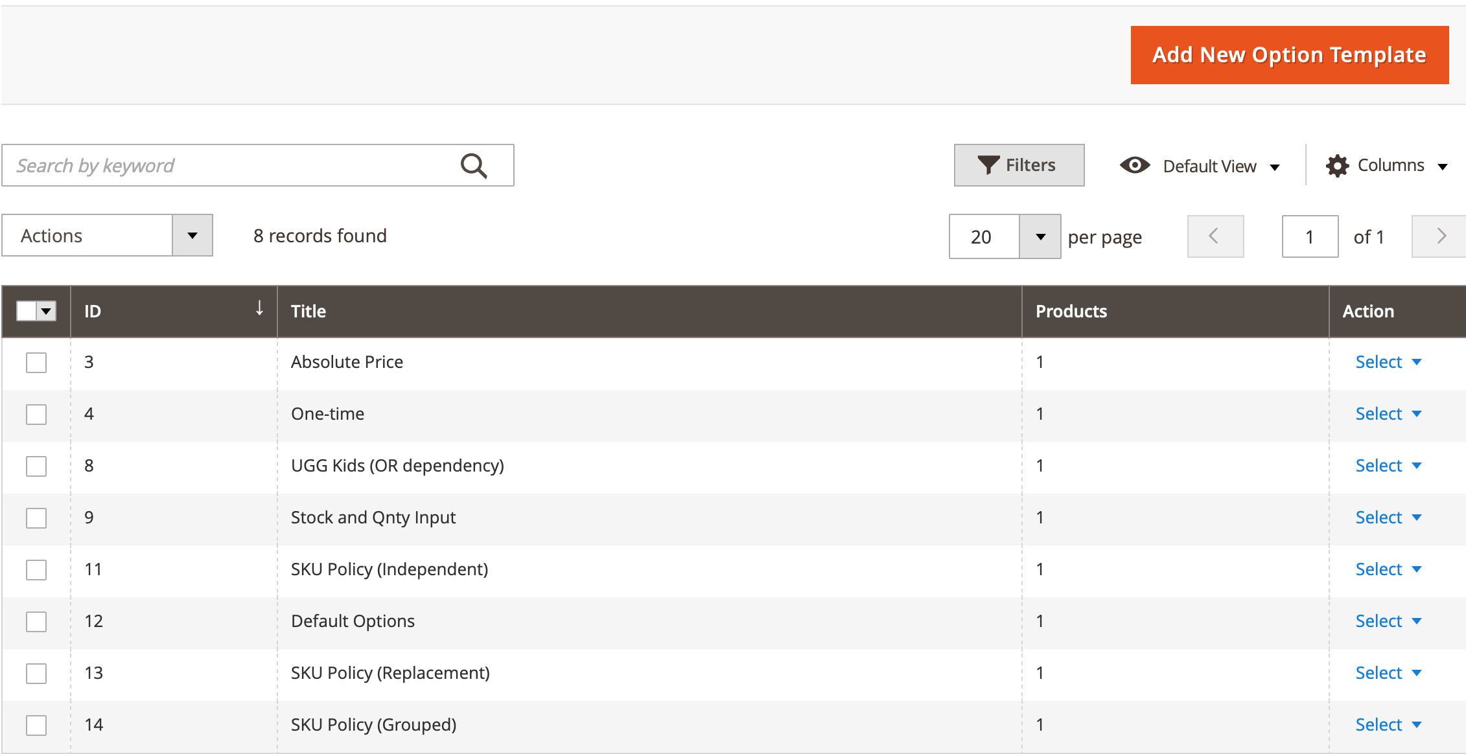Open Select menu for SKU Policy (Grouped)

[1388, 725]
